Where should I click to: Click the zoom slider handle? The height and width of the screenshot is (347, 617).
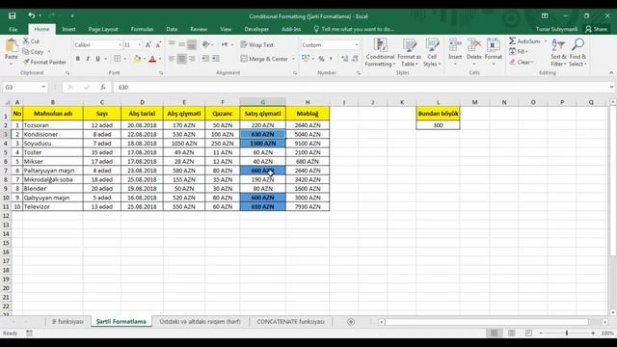click(567, 334)
